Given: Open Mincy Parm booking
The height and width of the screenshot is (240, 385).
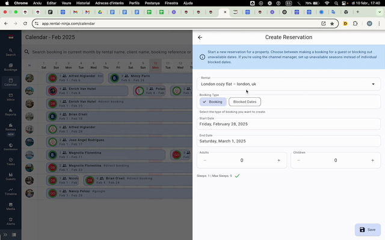Looking at the screenshot, I should point(150,78).
